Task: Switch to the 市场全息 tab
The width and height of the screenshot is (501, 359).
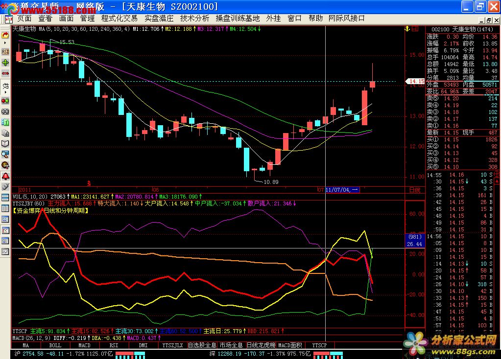Action: (231, 345)
